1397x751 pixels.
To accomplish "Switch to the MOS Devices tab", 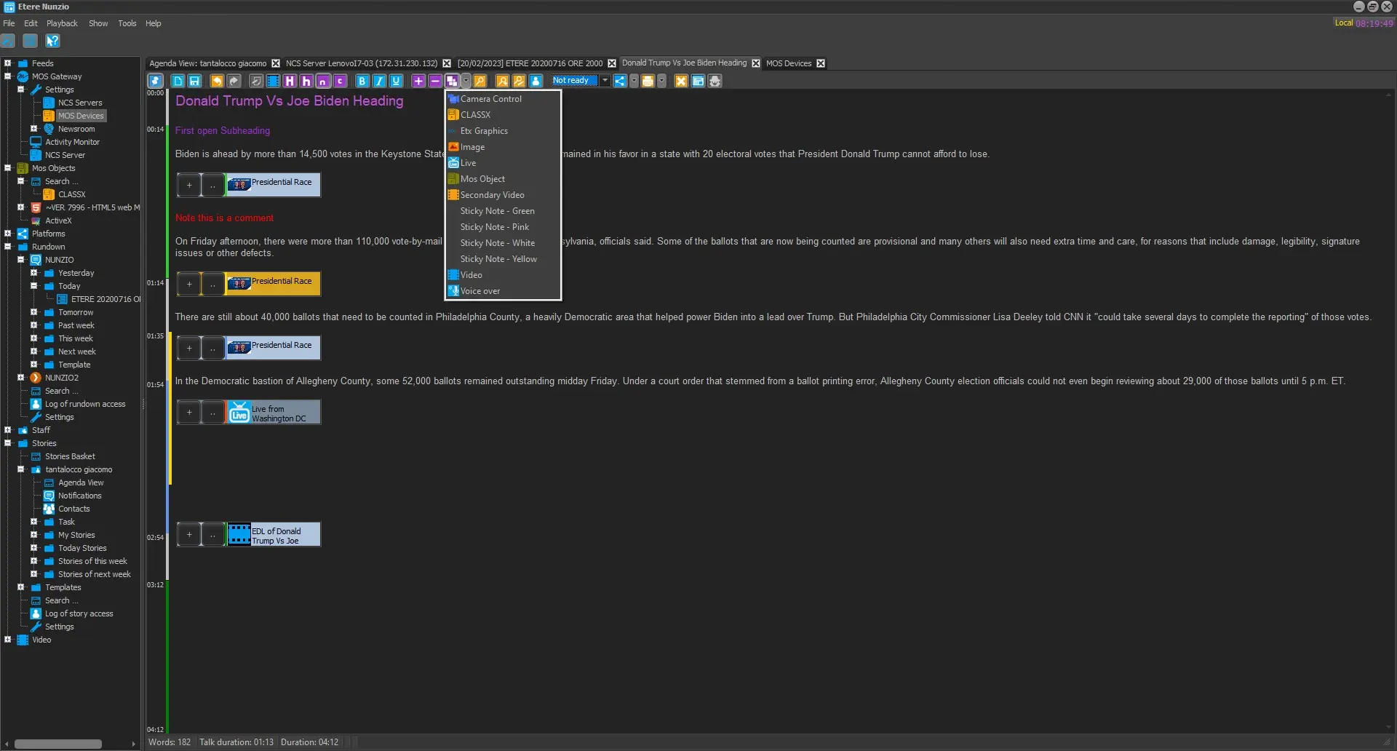I will click(788, 63).
